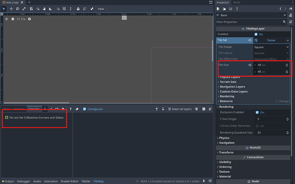This screenshot has height=184, width=295.
Task: Toggle tilemap grid visibility icon
Action: pyautogui.click(x=204, y=109)
